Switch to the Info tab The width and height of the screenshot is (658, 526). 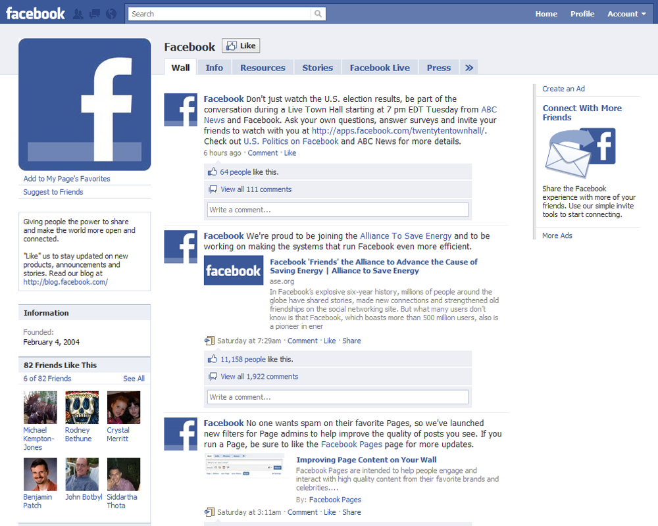tap(214, 68)
